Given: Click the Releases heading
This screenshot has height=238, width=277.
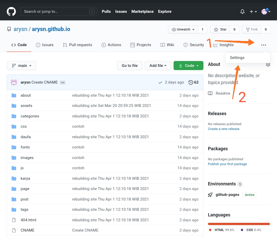Looking at the screenshot, I should pos(217,114).
